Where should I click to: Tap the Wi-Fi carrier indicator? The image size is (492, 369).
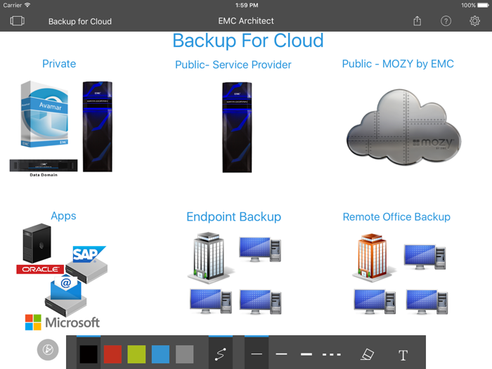[x=17, y=6]
